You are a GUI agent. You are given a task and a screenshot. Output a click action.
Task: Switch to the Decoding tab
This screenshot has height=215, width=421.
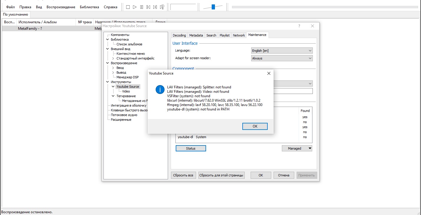[179, 35]
